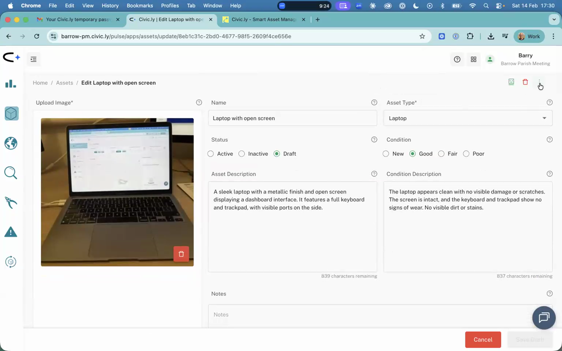
Task: Open the help circle icon in top bar
Action: tap(457, 59)
